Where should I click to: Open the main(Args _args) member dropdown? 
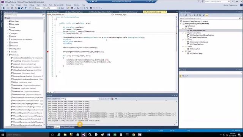click(145, 14)
